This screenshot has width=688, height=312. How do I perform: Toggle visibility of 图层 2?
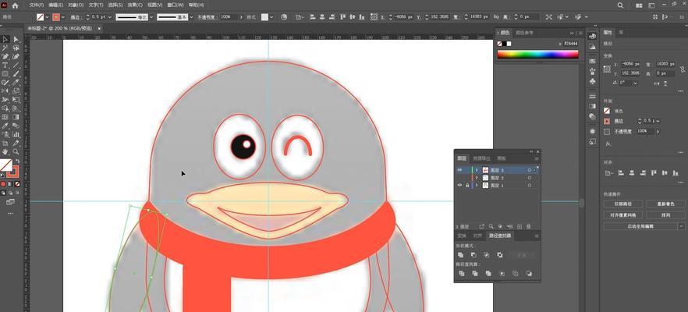tap(459, 178)
